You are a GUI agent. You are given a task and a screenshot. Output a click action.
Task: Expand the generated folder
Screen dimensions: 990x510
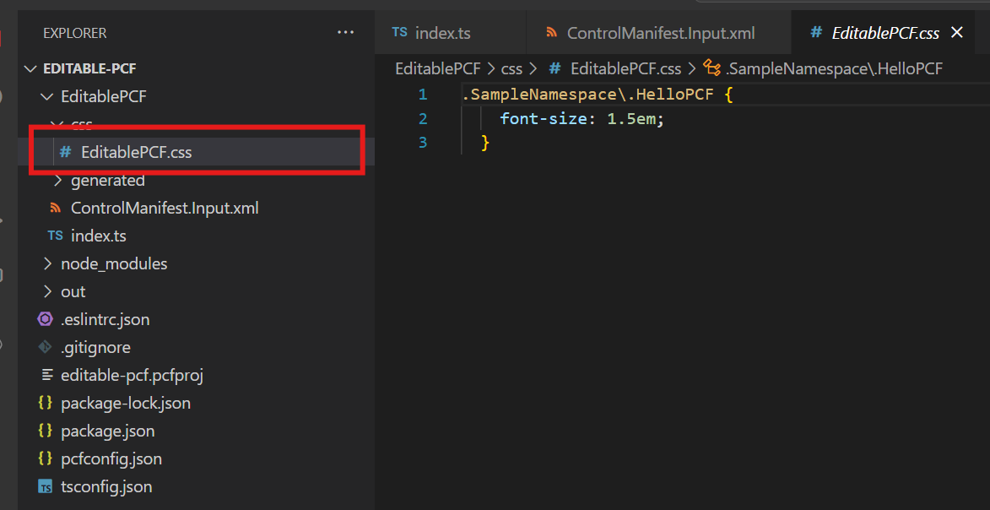[57, 180]
